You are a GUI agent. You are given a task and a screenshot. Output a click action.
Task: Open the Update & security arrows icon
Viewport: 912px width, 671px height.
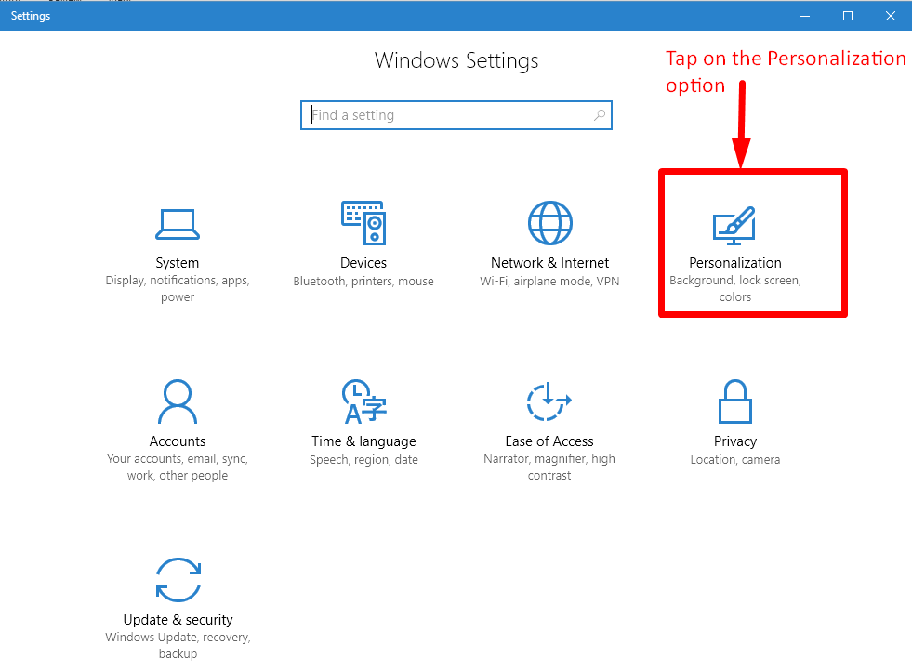click(178, 580)
